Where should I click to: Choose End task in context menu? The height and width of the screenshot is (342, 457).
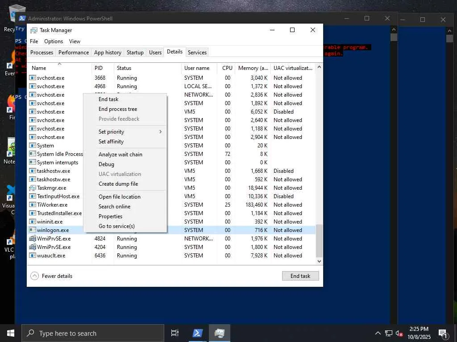[108, 99]
